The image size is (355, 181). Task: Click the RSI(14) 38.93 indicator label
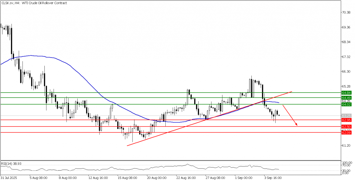pos(11,163)
